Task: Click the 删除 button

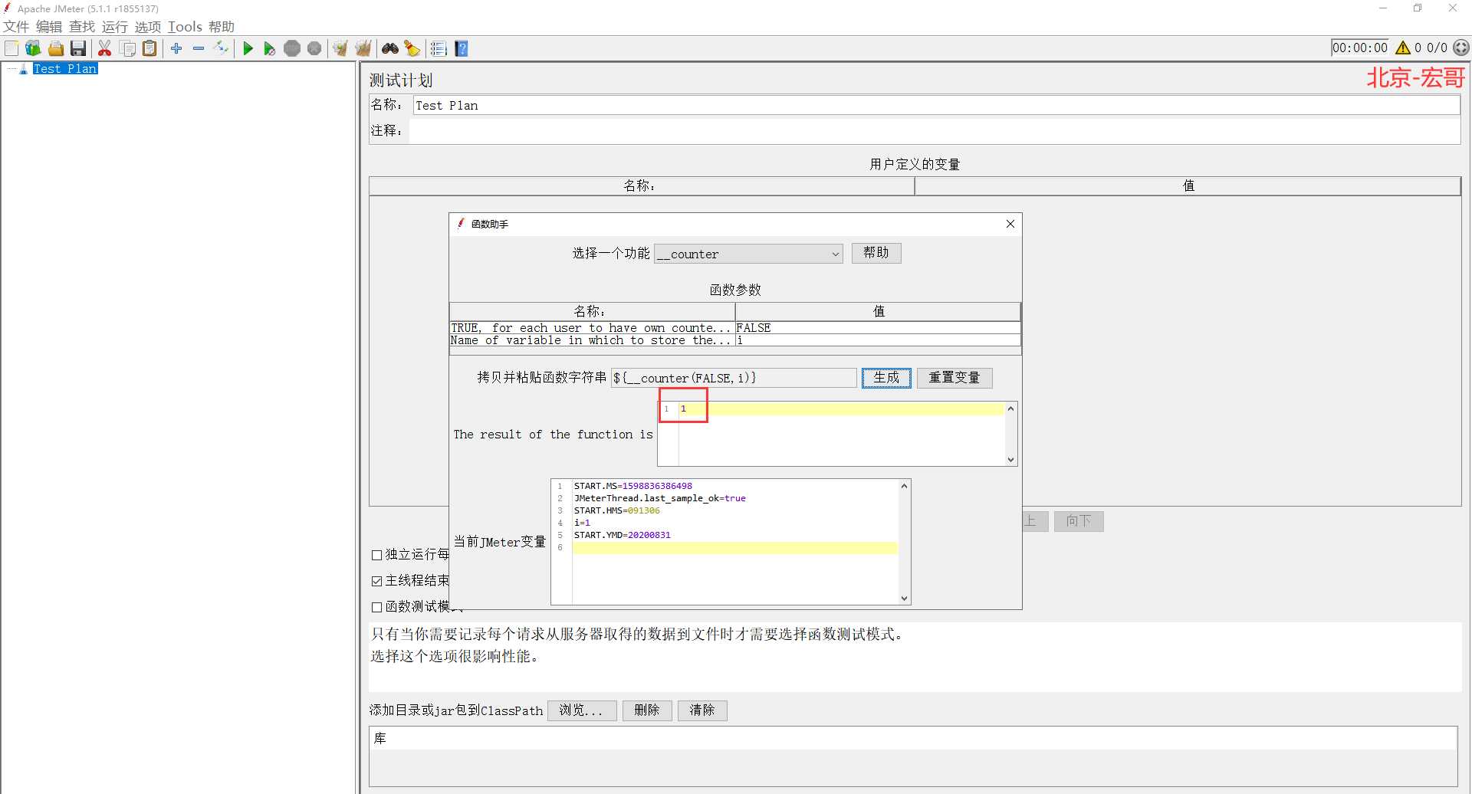Action: coord(647,710)
